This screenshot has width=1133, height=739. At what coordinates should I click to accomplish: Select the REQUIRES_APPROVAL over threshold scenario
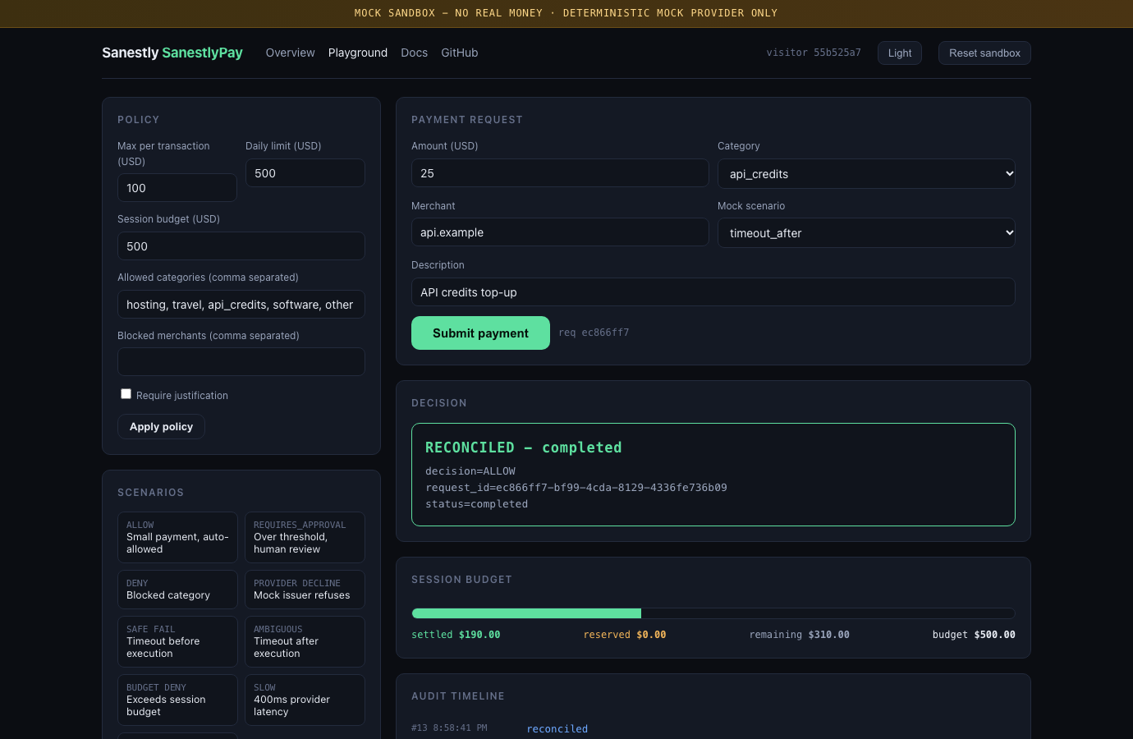click(305, 537)
